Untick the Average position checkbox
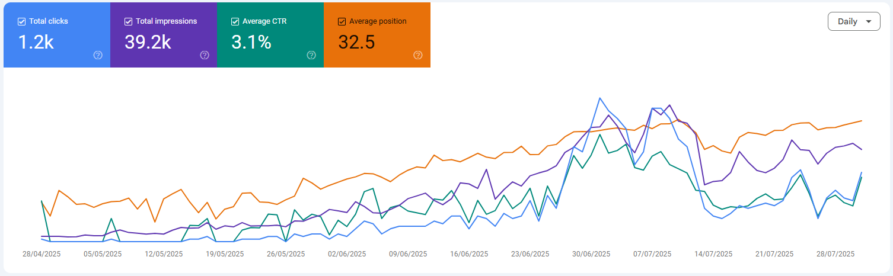This screenshot has width=893, height=276. click(342, 21)
